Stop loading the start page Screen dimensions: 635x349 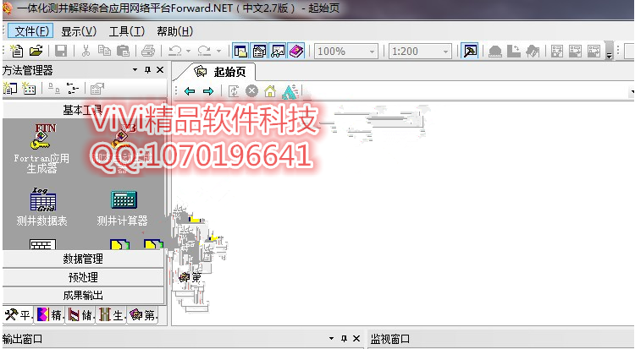[x=252, y=91]
